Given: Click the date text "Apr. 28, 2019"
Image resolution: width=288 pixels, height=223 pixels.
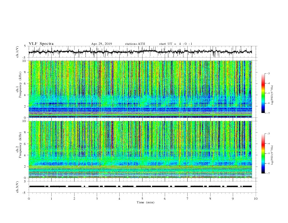Looking at the screenshot, I should pyautogui.click(x=101, y=44).
